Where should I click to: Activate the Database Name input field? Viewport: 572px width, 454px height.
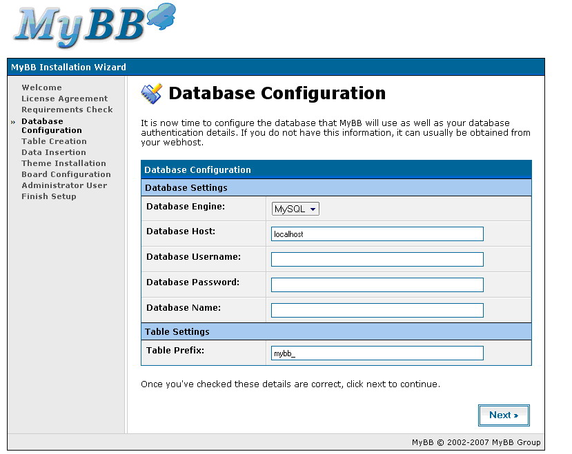(377, 311)
